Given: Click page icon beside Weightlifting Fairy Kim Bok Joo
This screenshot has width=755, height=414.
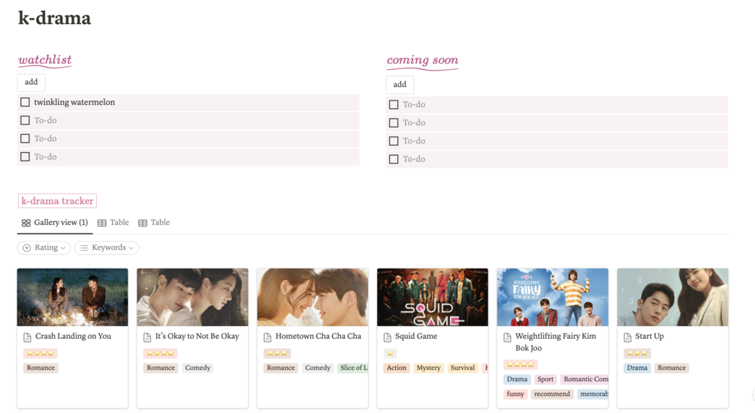Looking at the screenshot, I should 507,337.
